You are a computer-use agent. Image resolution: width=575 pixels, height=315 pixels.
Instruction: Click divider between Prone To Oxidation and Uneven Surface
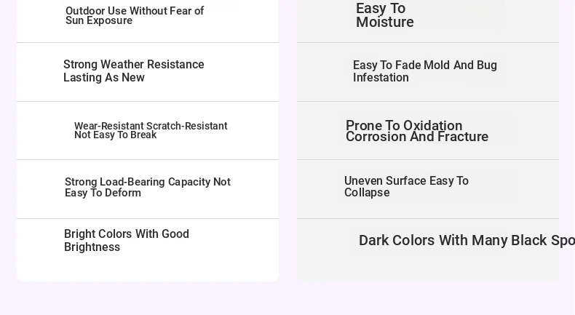pyautogui.click(x=428, y=159)
